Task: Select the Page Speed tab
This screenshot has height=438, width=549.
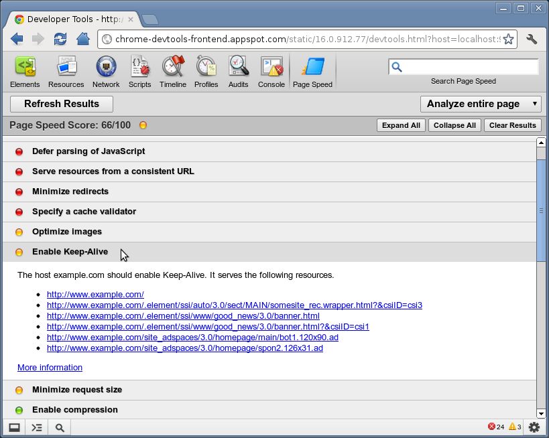Action: [312, 72]
